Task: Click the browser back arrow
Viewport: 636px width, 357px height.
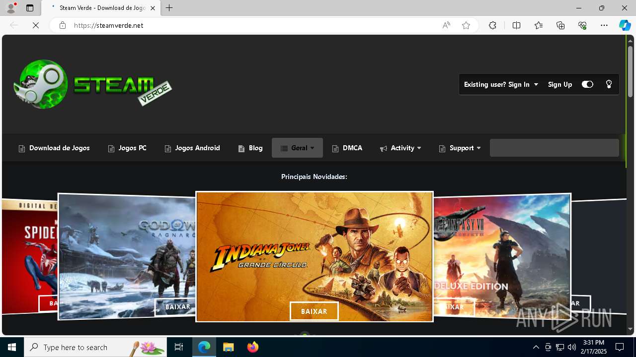Action: (14, 25)
